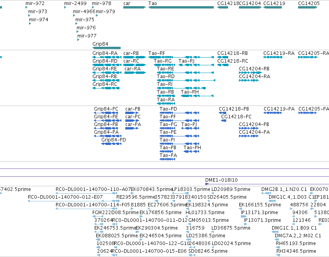Click the CG14204-RB transcript label
The image size is (329, 257).
(254, 69)
